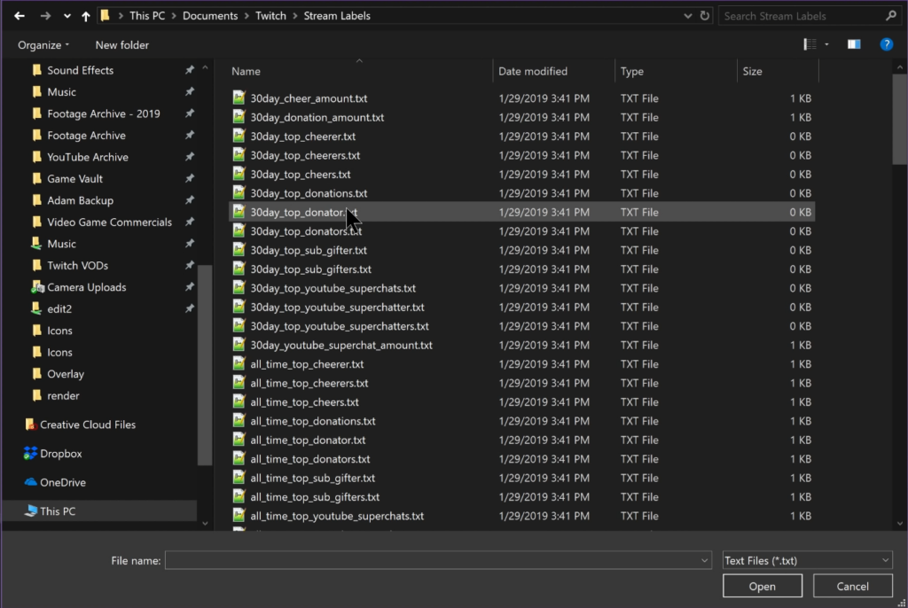The height and width of the screenshot is (608, 908).
Task: Click the Open button
Action: pos(762,586)
